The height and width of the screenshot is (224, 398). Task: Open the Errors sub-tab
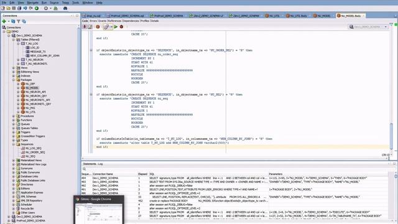pyautogui.click(x=93, y=21)
